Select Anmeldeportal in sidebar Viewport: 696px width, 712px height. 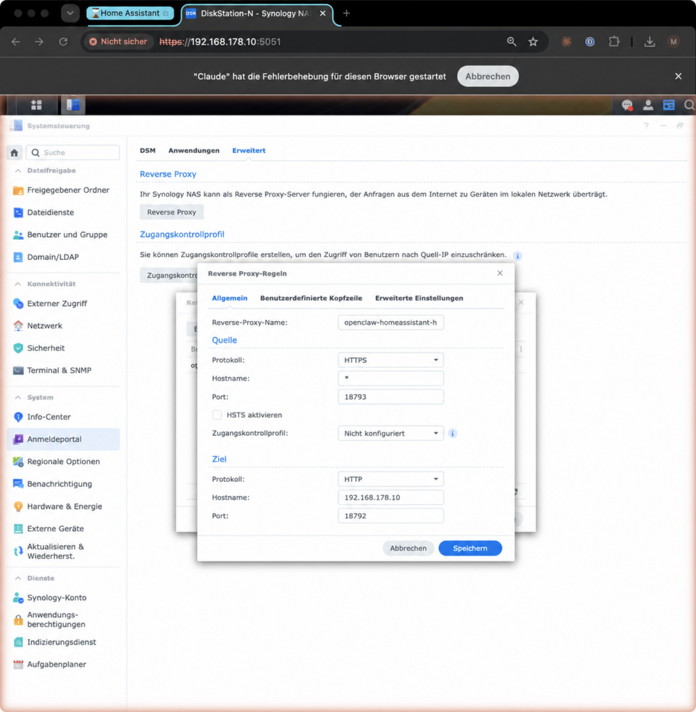click(x=63, y=439)
